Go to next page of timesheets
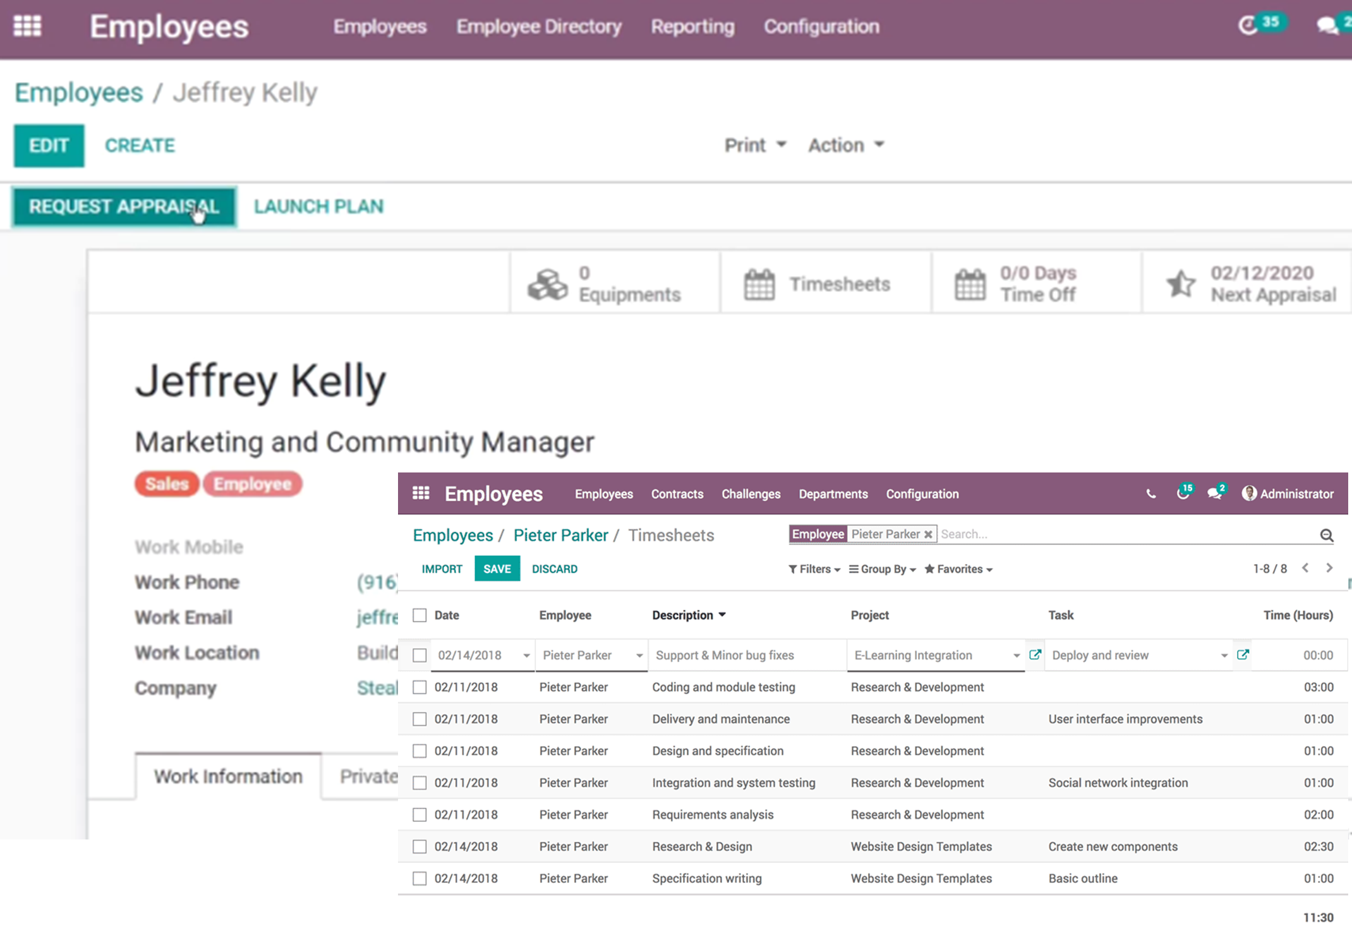 click(x=1329, y=568)
